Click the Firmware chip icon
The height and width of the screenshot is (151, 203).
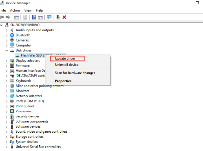click(12, 65)
